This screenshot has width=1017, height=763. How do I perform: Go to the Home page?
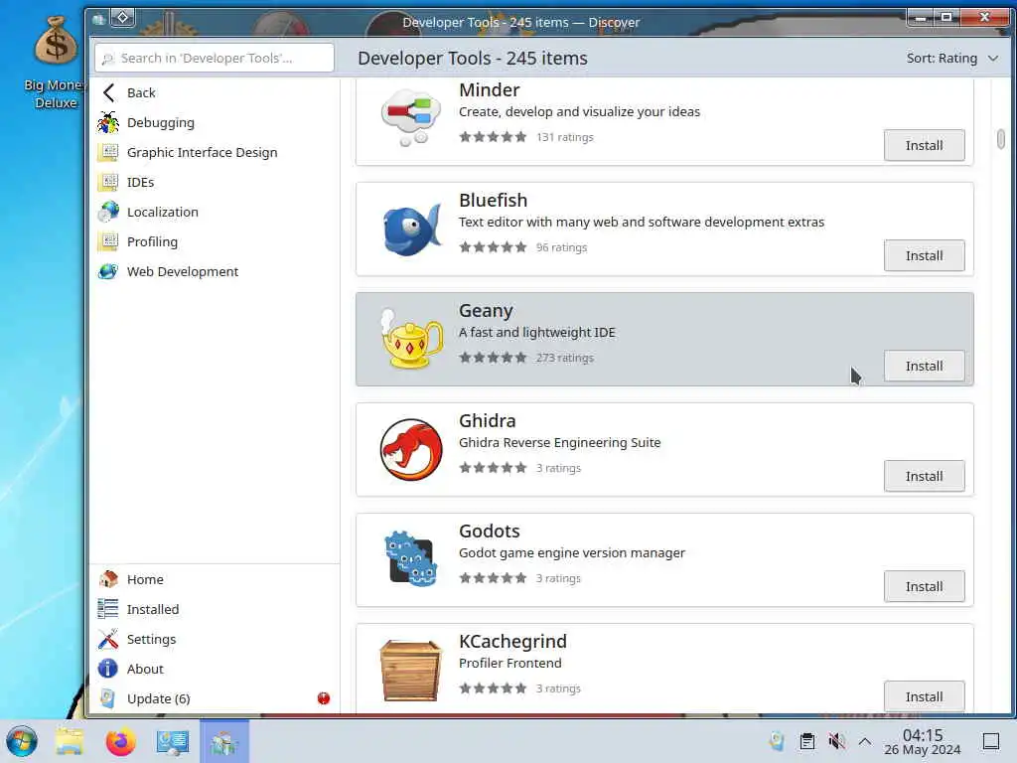pyautogui.click(x=215, y=579)
